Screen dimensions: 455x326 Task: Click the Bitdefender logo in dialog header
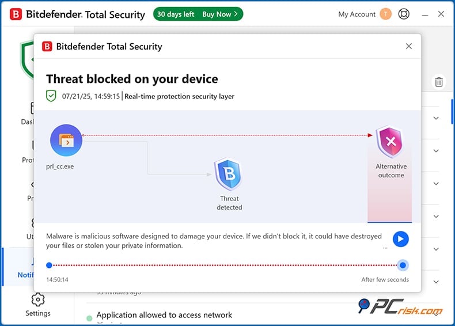(x=47, y=47)
